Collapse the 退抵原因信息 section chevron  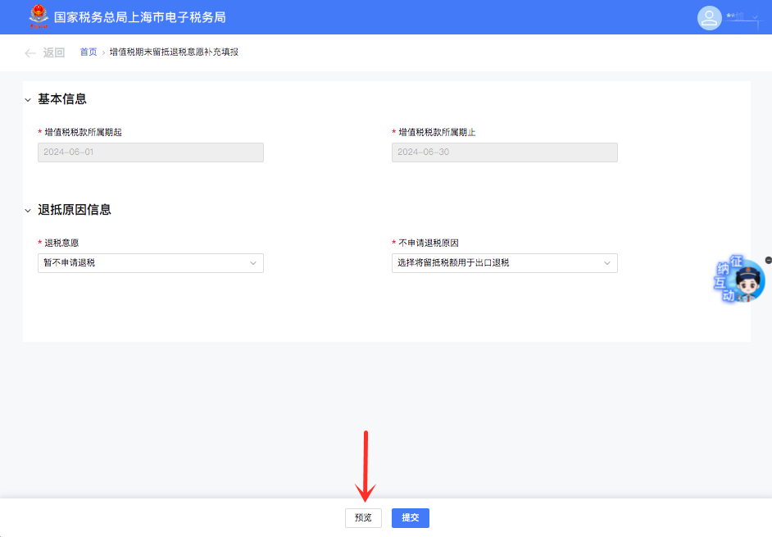coord(28,211)
